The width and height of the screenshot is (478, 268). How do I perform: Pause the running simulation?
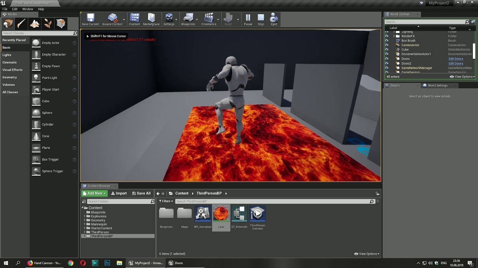[248, 20]
